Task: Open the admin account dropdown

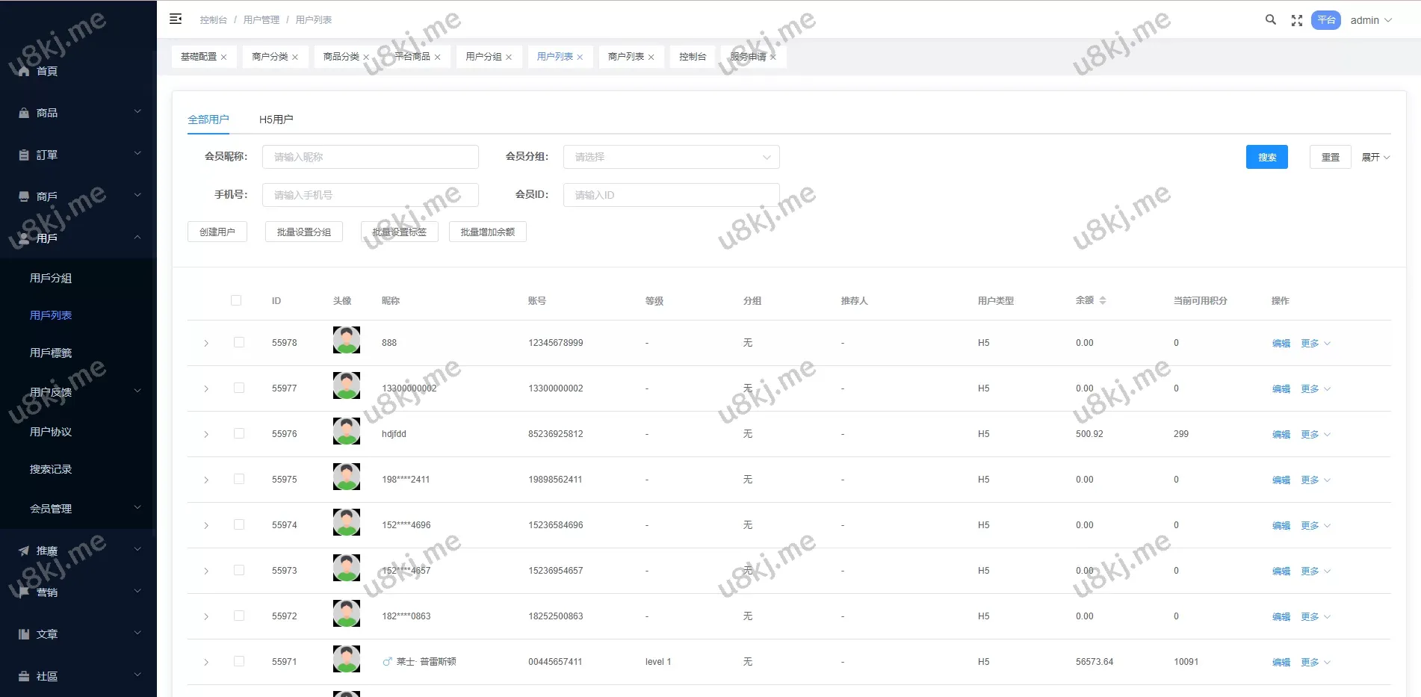Action: [1371, 20]
